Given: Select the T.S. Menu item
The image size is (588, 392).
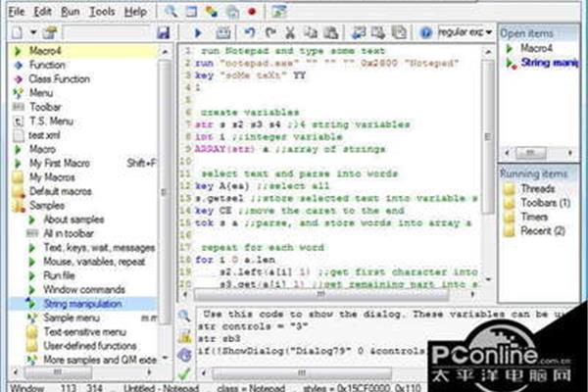Looking at the screenshot, I should (51, 121).
